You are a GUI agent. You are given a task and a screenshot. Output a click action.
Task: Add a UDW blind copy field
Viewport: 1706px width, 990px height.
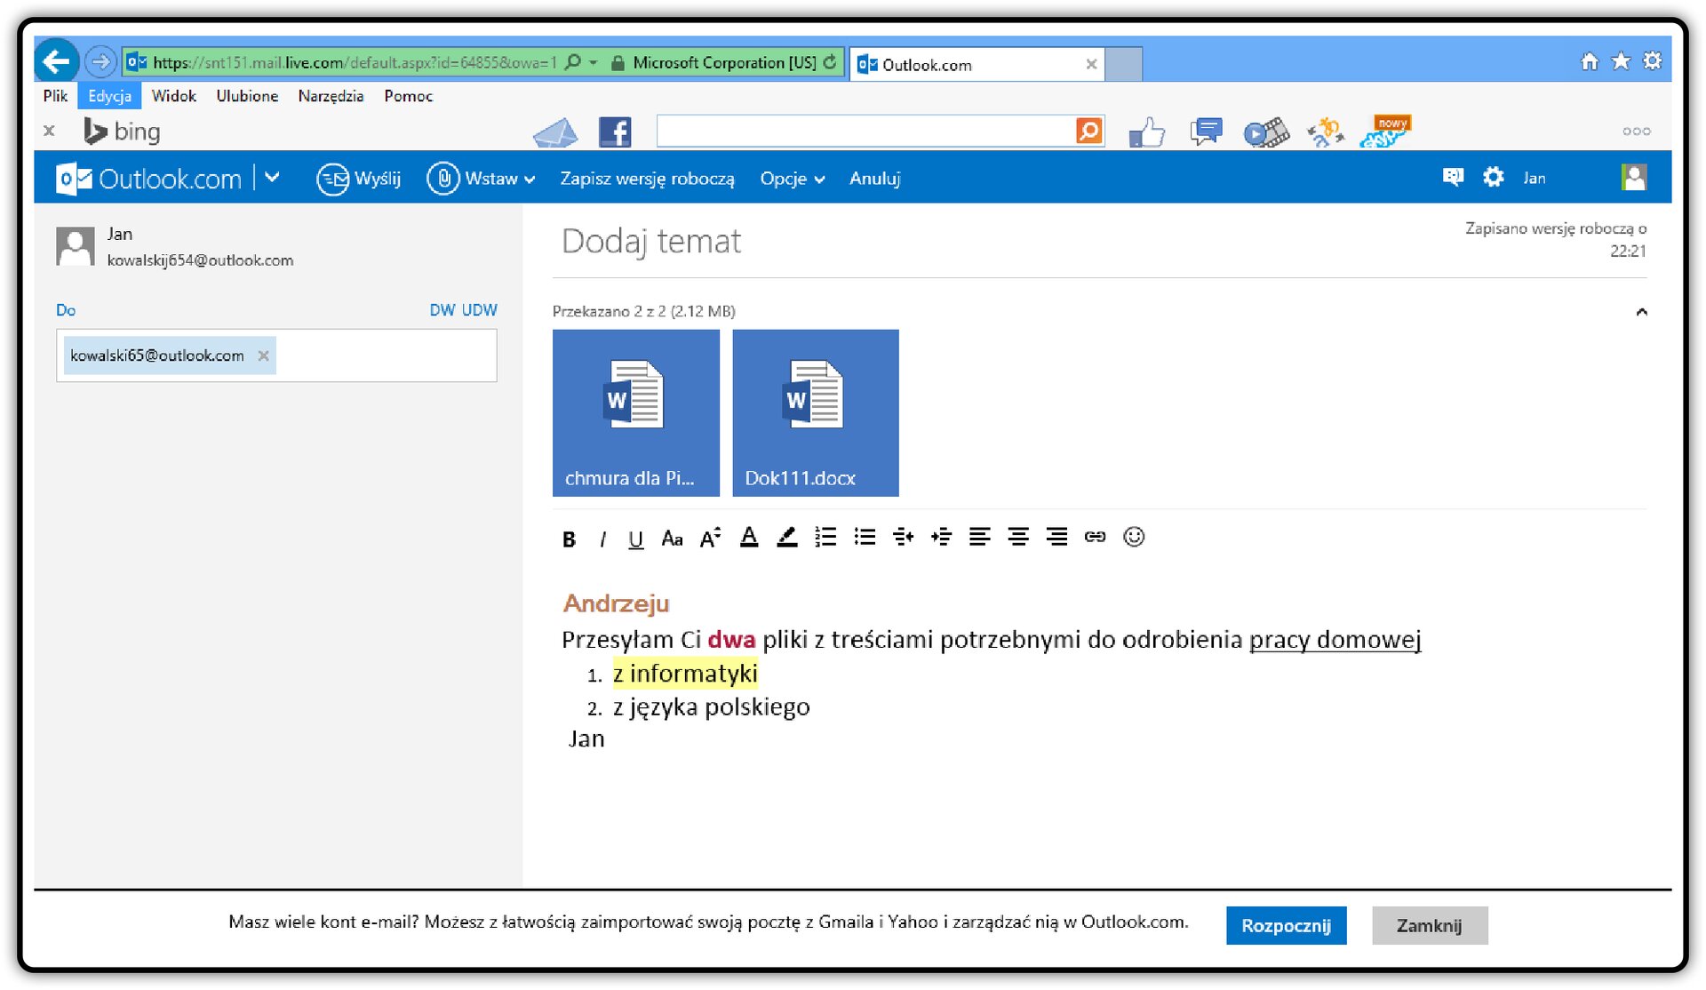[479, 310]
